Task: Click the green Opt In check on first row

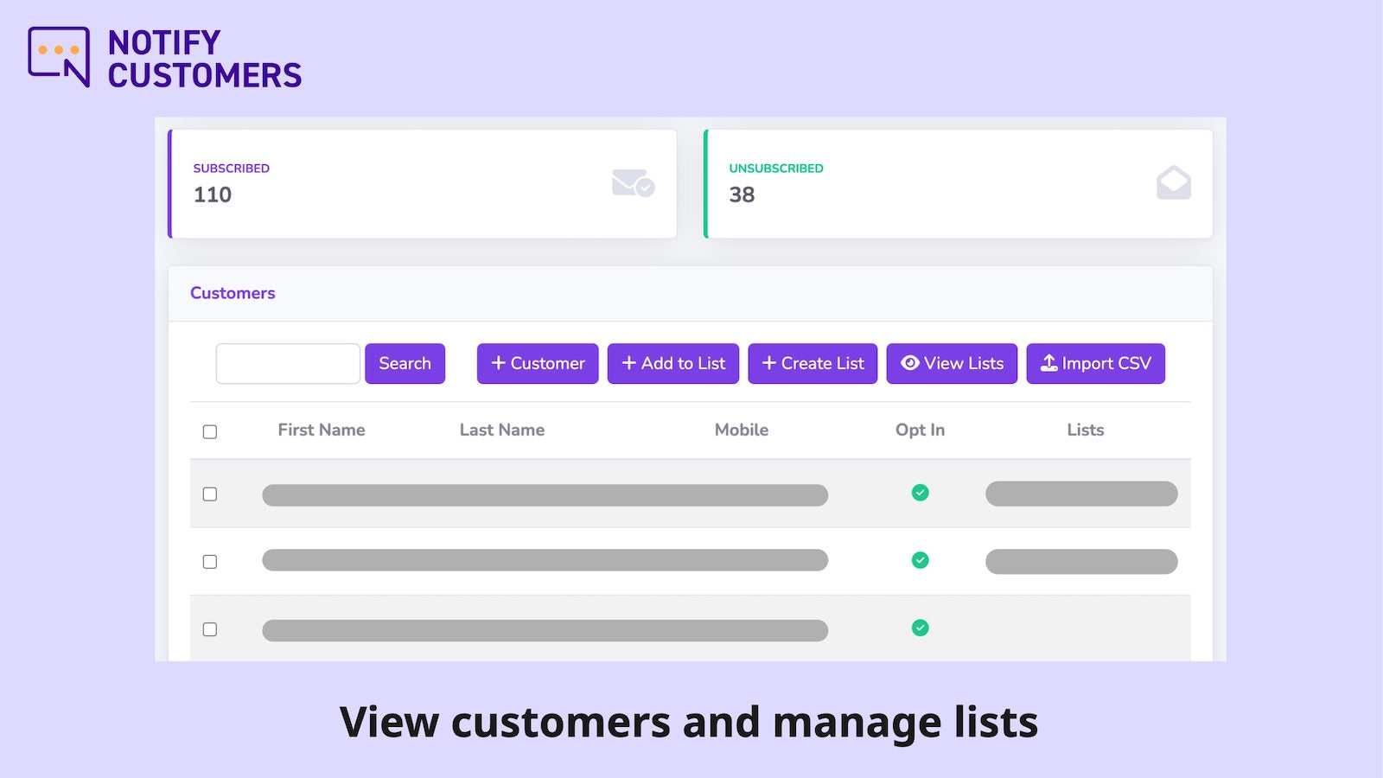Action: [x=920, y=494]
